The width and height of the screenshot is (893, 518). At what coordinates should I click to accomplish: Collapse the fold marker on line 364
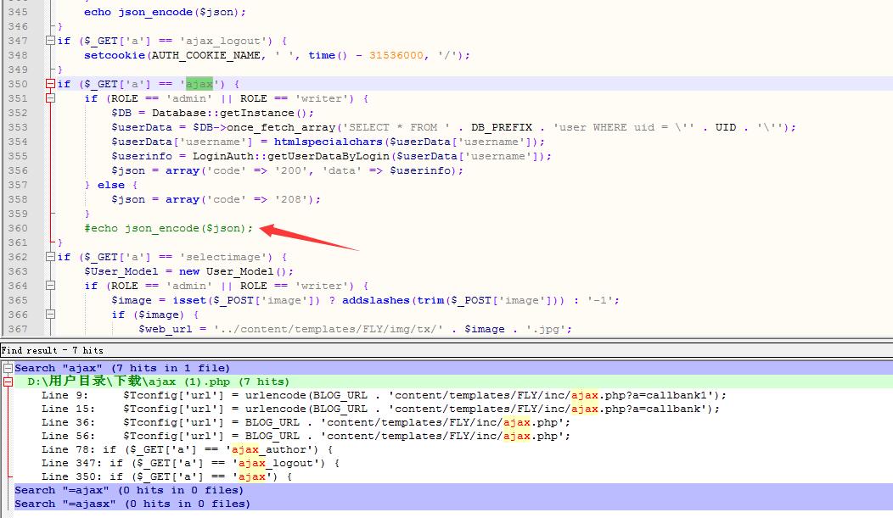78,286
